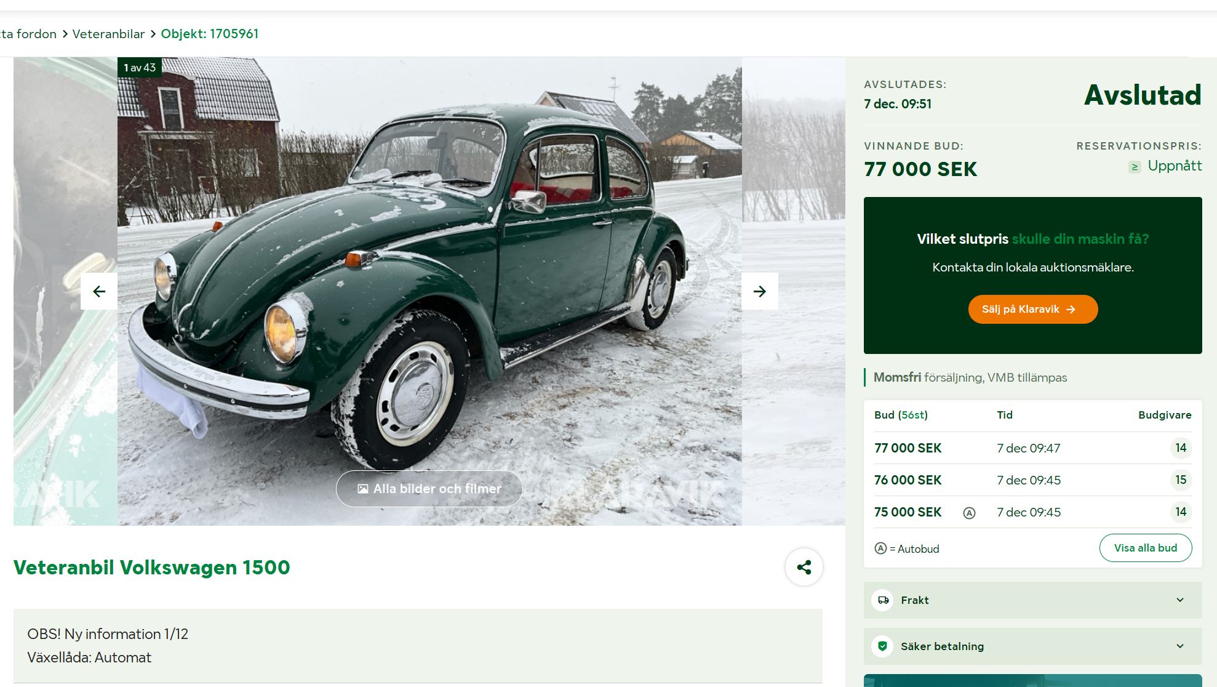1217x687 pixels.
Task: Click the 77 000 SEK bid row
Action: (x=1033, y=448)
